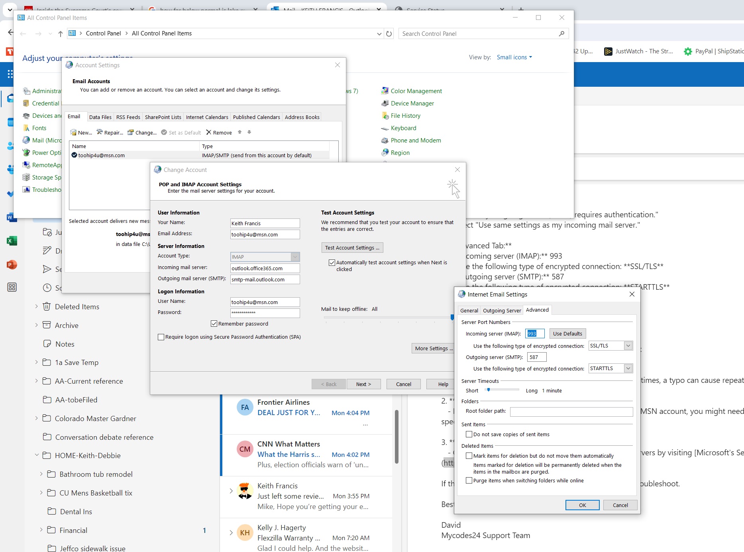744x552 pixels.
Task: Open the Frontier Airlines email
Action: (307, 414)
